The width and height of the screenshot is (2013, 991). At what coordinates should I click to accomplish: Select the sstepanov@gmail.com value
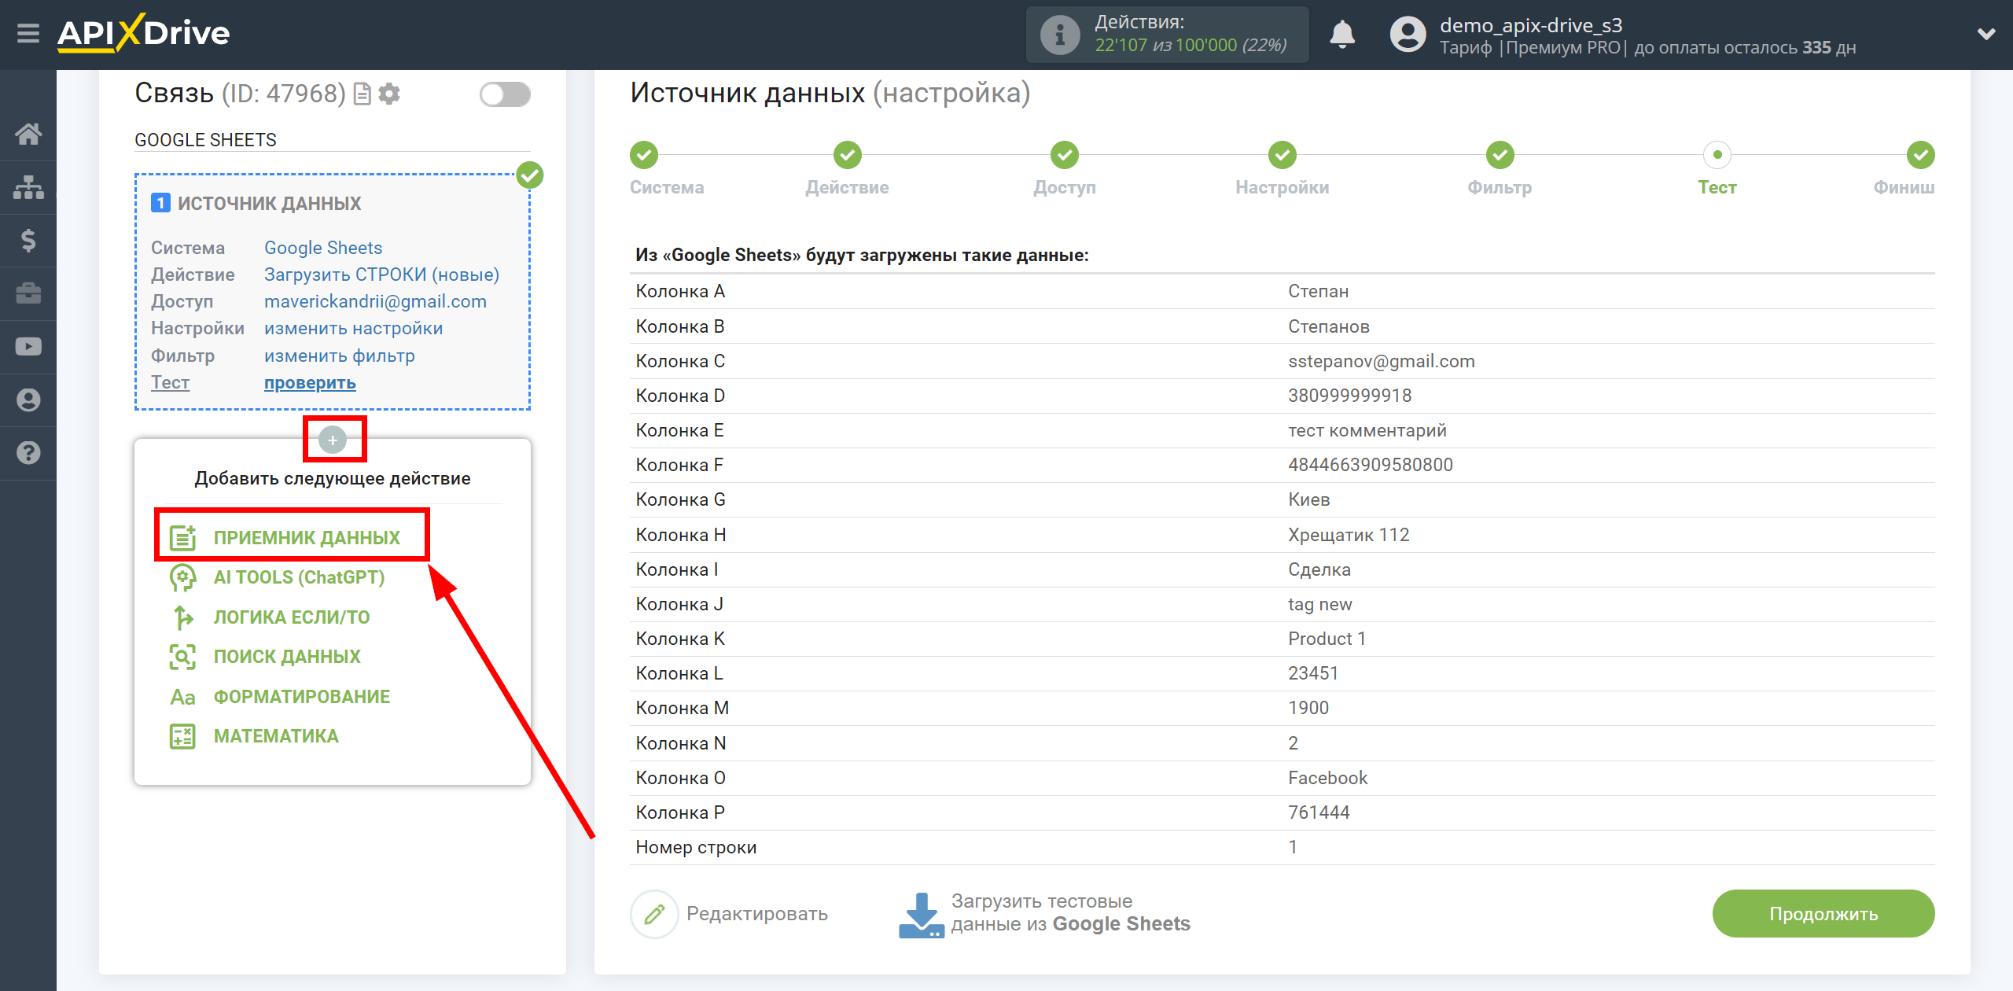tap(1381, 361)
